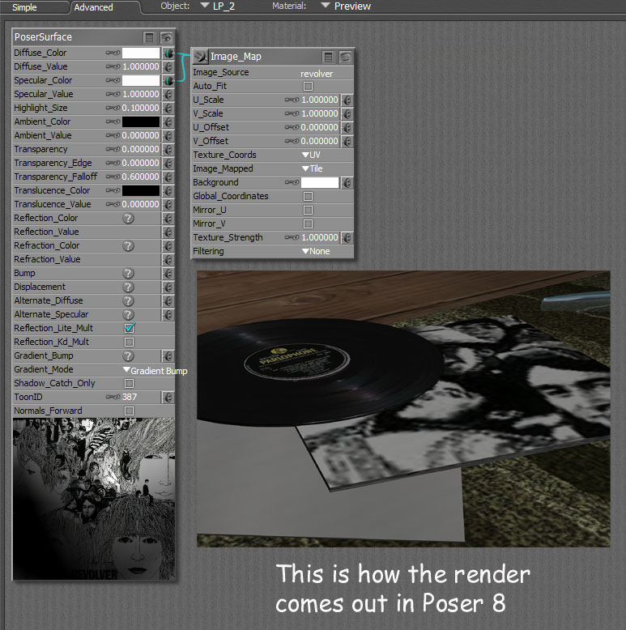
Task: Click the U_Scale connector plug in Image_Map
Action: point(347,100)
